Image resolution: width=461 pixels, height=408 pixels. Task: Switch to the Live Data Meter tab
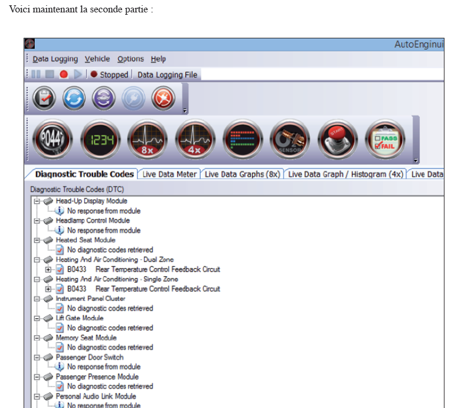[169, 174]
